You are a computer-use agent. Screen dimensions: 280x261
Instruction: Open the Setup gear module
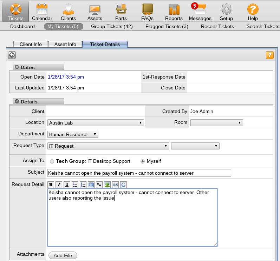pyautogui.click(x=226, y=12)
